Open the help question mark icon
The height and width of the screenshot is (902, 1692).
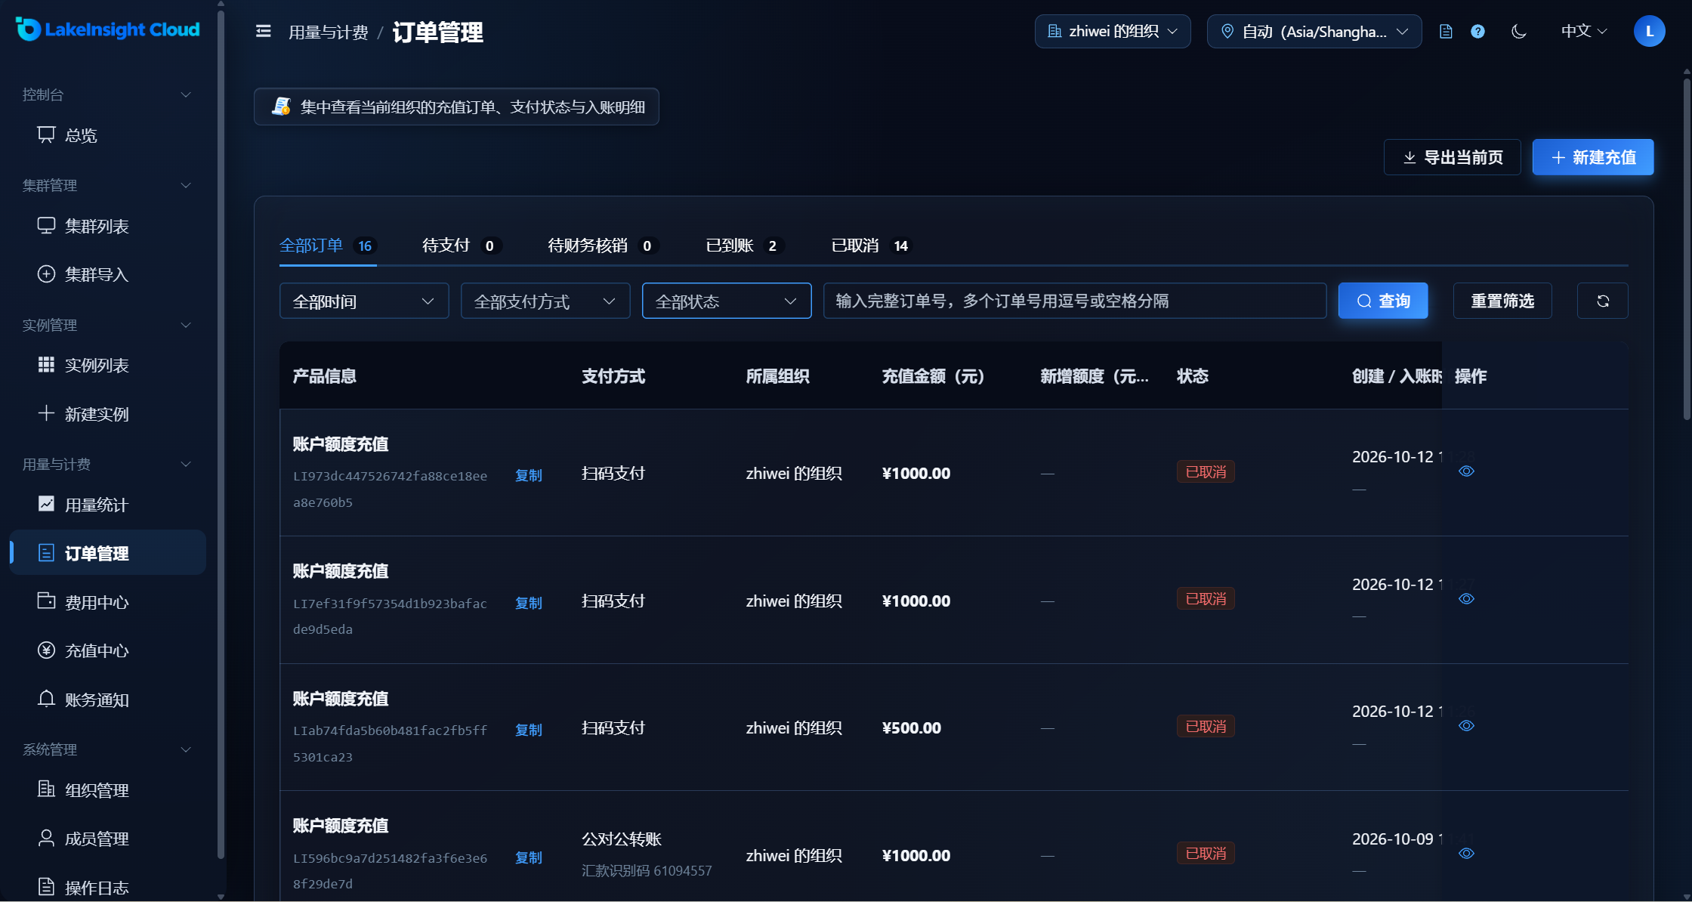[1477, 31]
